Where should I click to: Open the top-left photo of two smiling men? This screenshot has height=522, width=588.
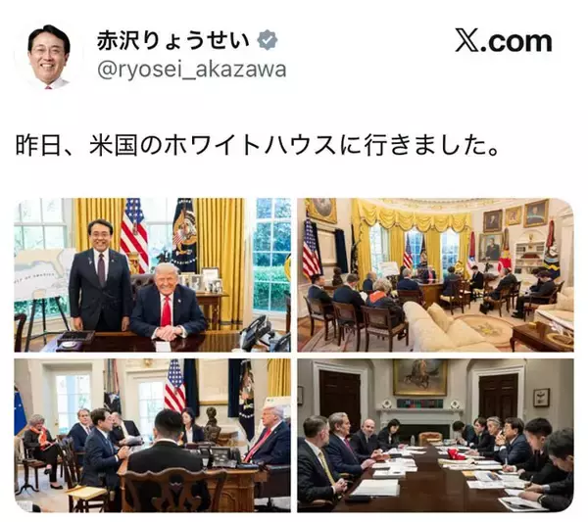click(152, 275)
